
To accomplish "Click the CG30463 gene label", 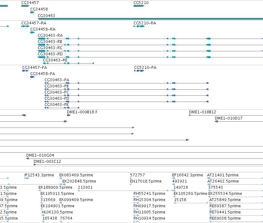I will coord(46,15).
